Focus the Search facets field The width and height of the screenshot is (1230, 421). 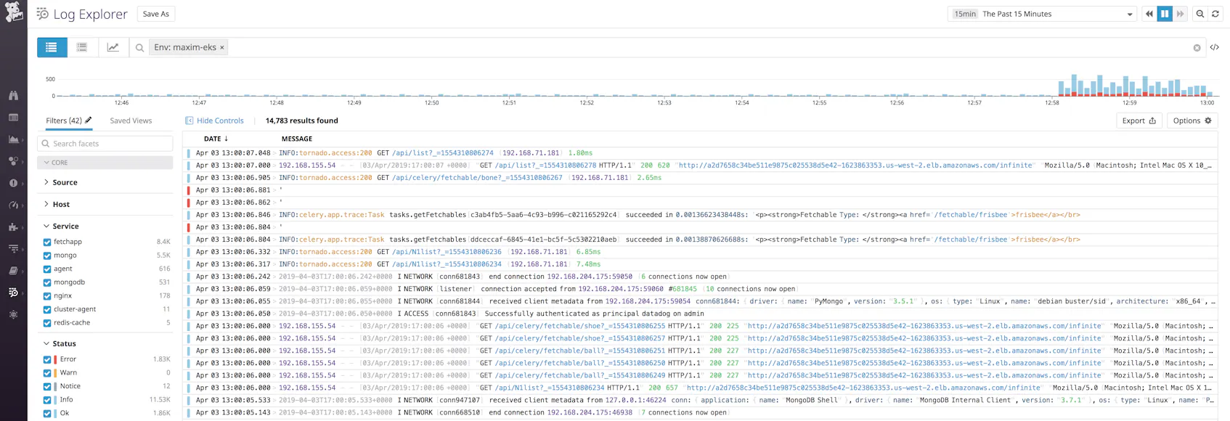105,144
